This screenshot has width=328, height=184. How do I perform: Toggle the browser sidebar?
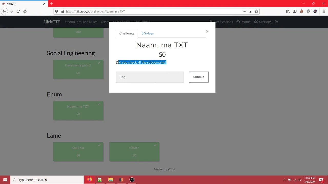[x=295, y=11]
